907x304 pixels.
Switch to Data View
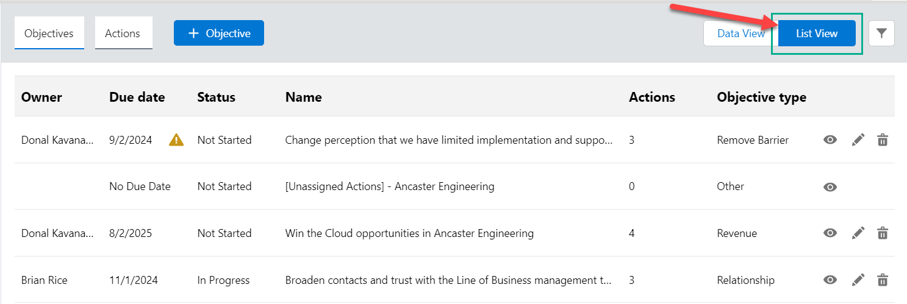coord(740,34)
